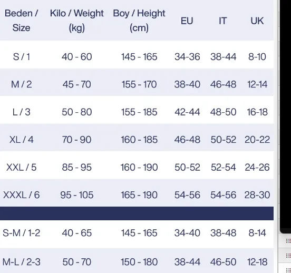Viewport: 291px width, 273px height.
Task: Click the M / 2 size cell
Action: point(21,84)
